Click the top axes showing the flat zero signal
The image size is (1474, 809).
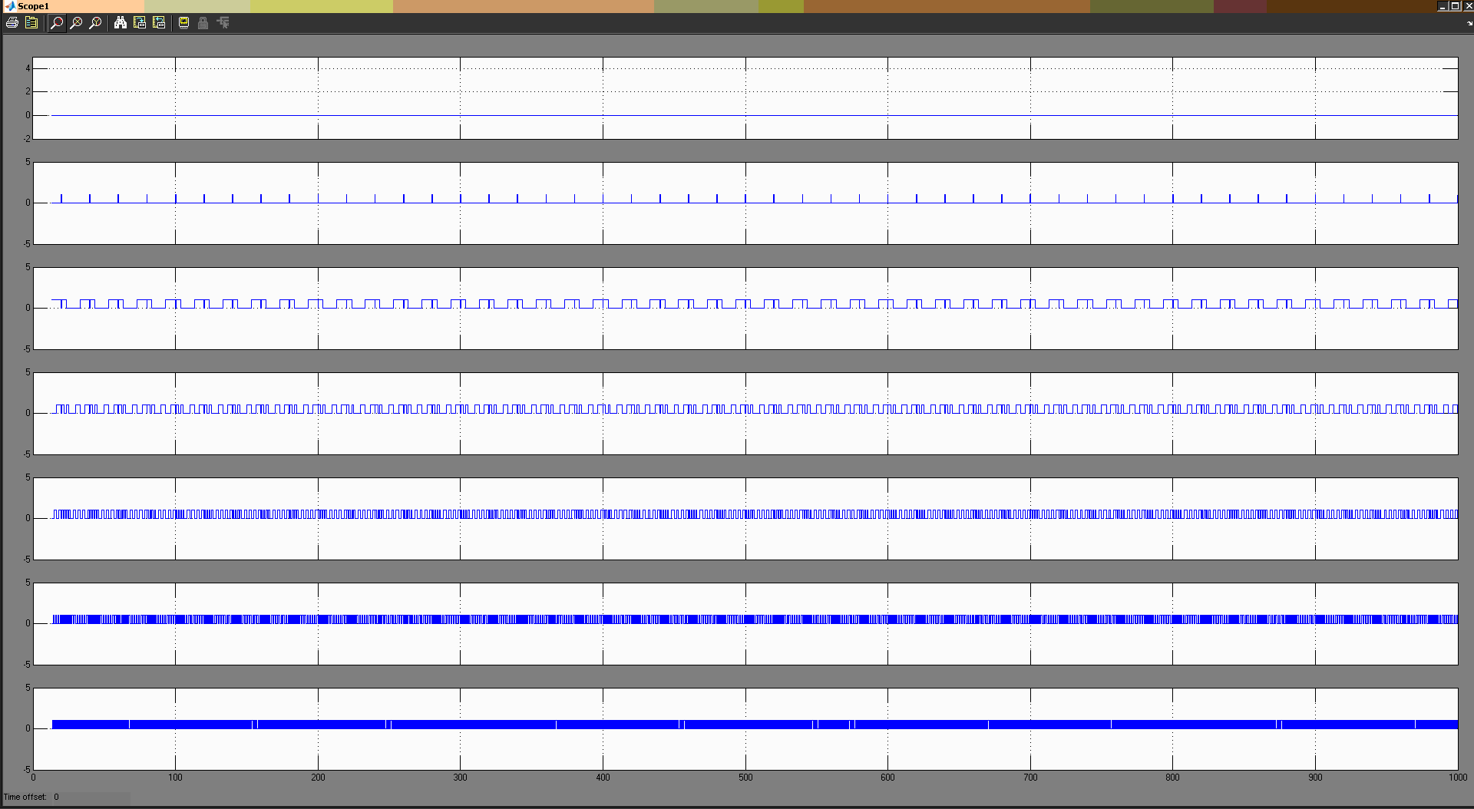pos(745,98)
